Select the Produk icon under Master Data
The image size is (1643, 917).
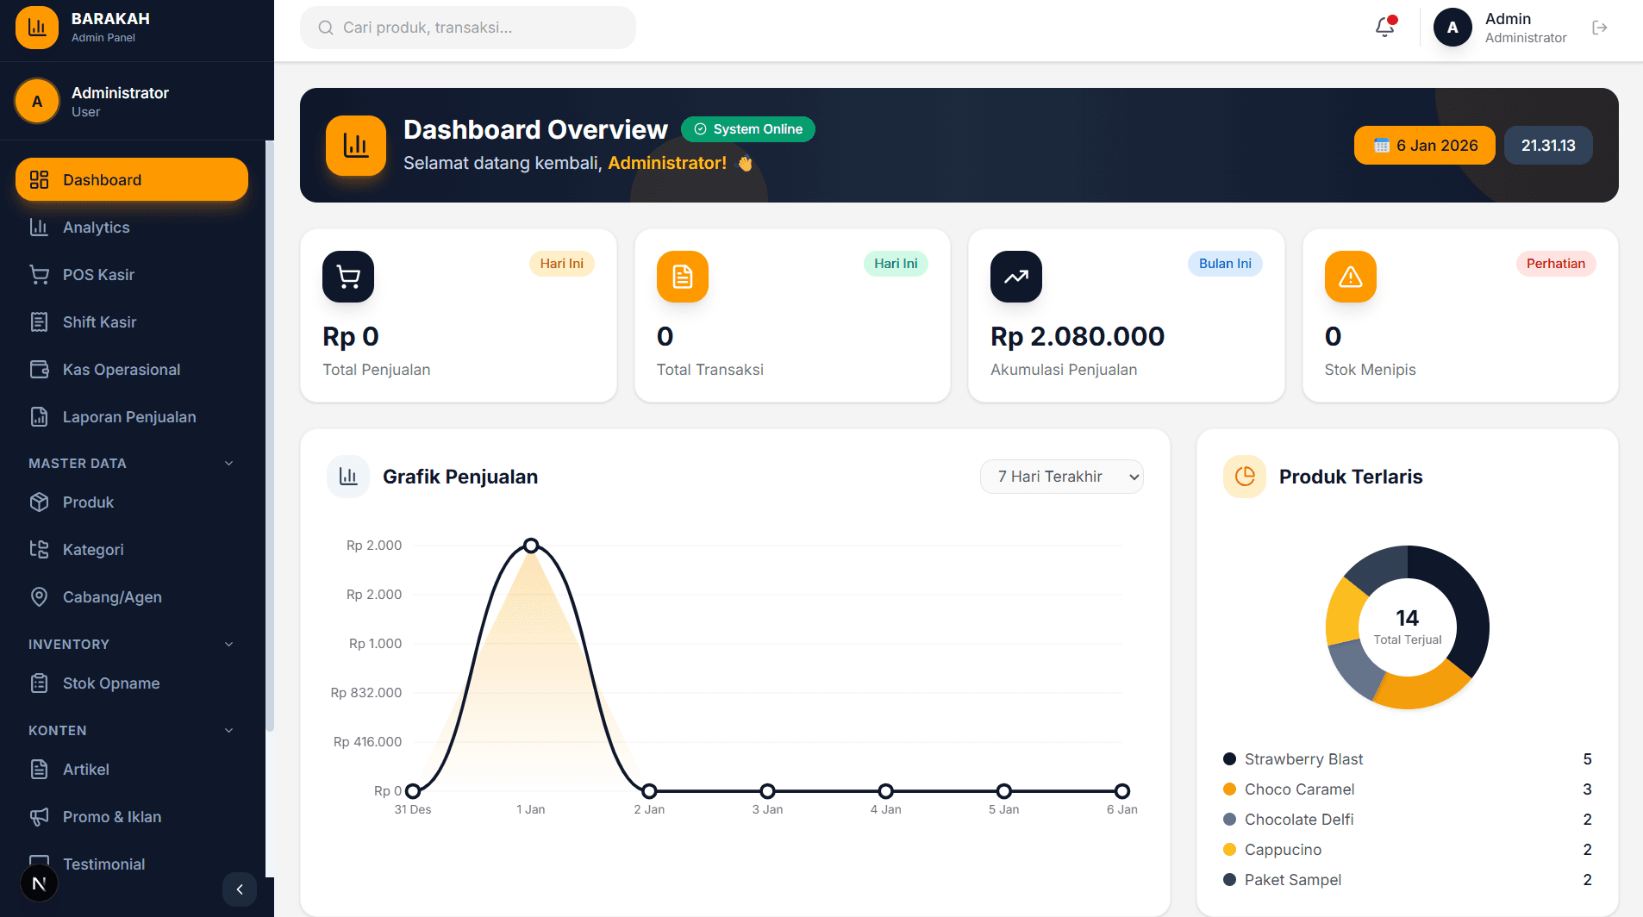tap(40, 502)
